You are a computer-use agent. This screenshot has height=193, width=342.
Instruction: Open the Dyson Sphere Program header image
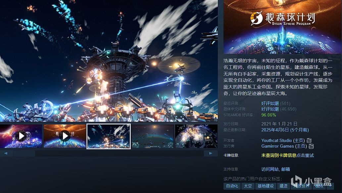tap(283, 27)
